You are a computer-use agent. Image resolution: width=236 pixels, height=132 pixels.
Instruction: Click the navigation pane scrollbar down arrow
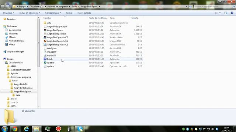point(39,107)
